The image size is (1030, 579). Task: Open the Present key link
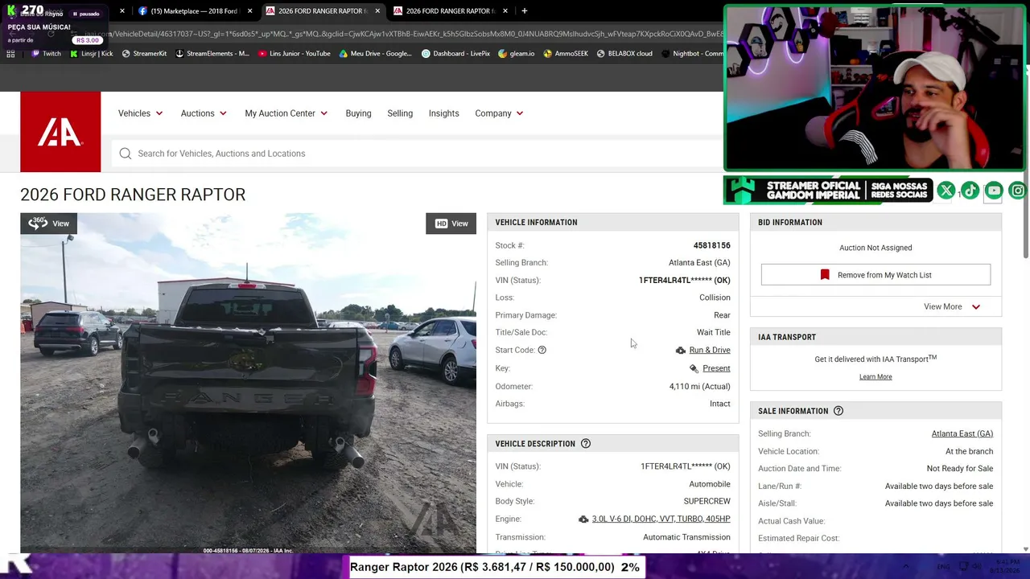[716, 368]
